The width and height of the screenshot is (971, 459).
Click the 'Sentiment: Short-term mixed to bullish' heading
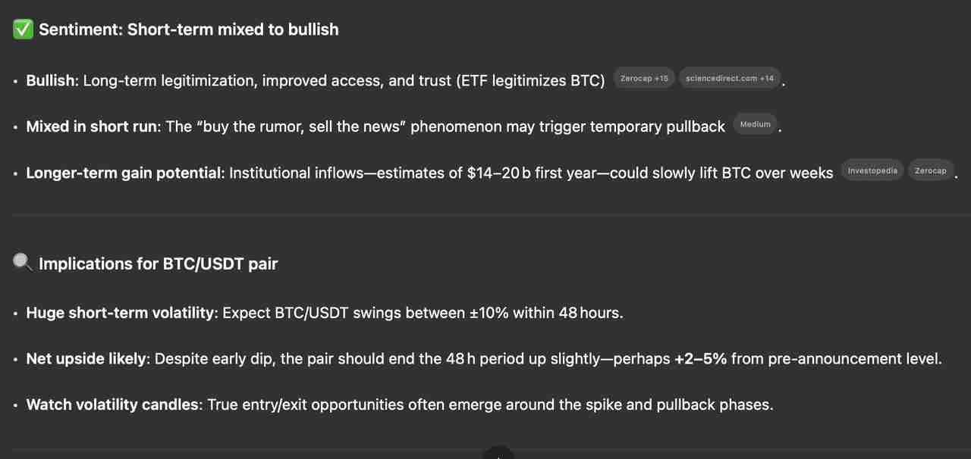click(x=189, y=30)
